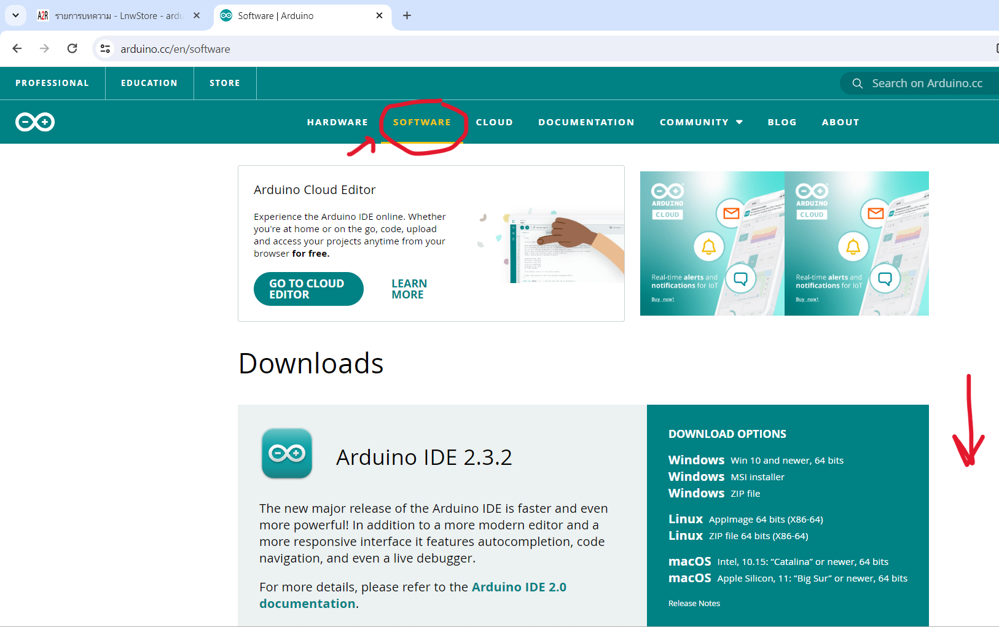Switch to the LnwStore browser tab

click(x=119, y=15)
